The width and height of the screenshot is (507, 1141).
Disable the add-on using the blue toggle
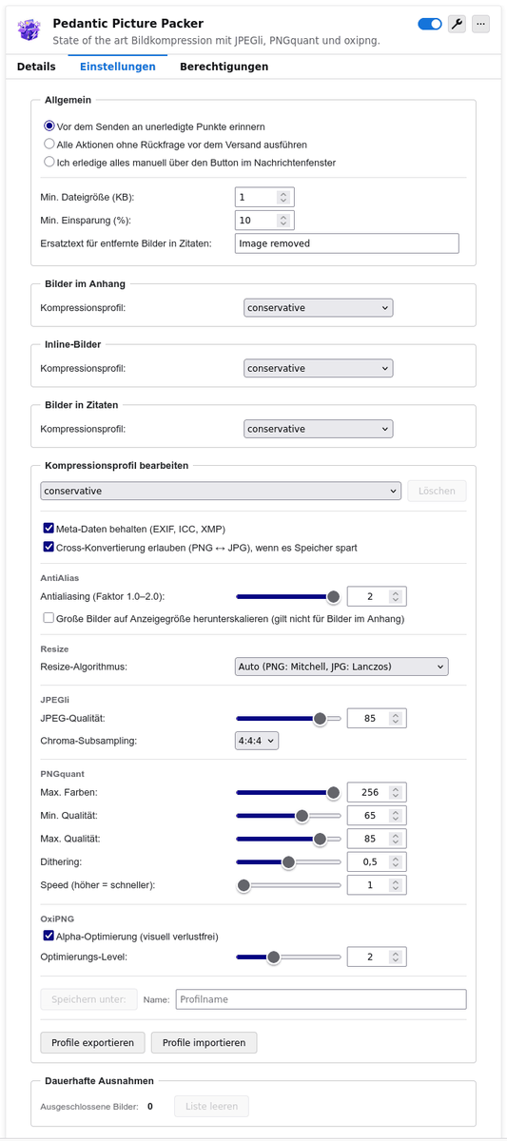(430, 24)
